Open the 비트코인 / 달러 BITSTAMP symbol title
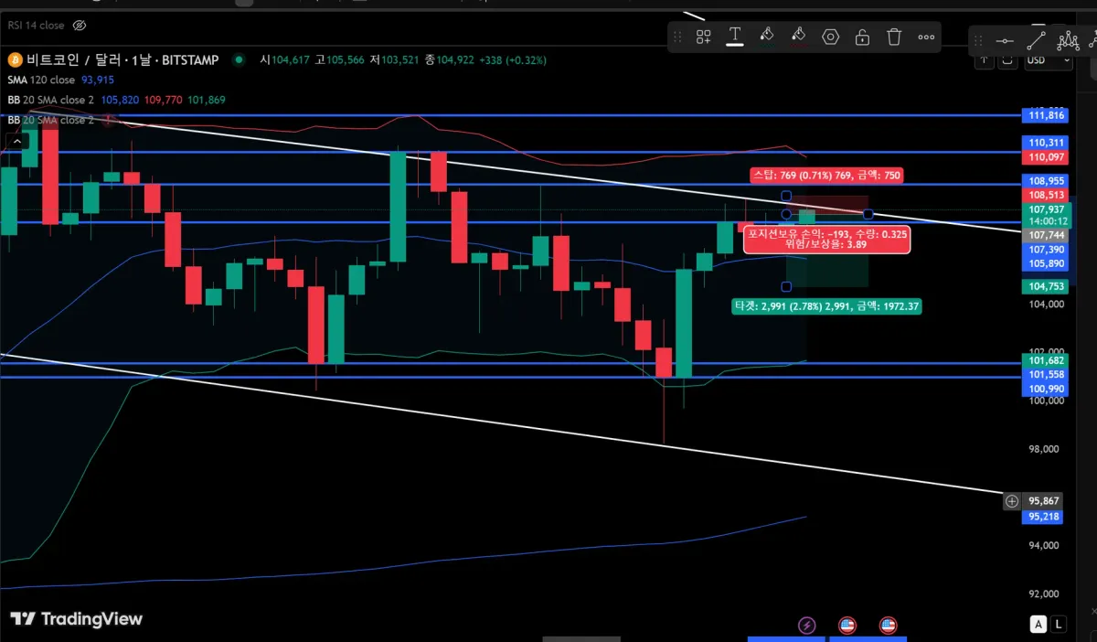Screen dimensions: 1097x642 (121, 59)
